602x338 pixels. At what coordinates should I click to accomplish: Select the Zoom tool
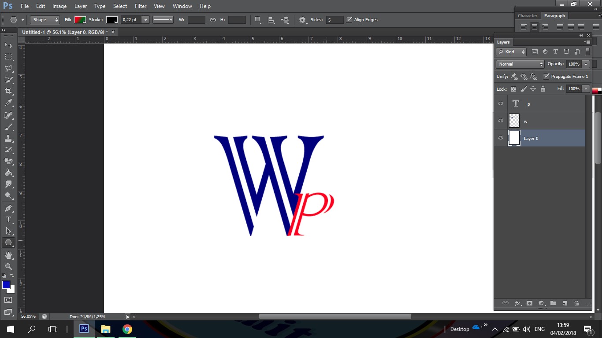click(8, 267)
